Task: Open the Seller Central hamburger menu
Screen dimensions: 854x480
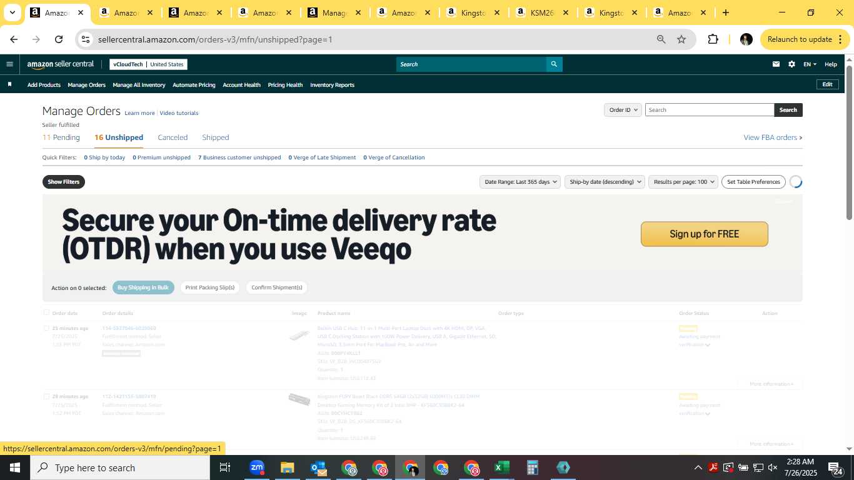Action: click(9, 64)
